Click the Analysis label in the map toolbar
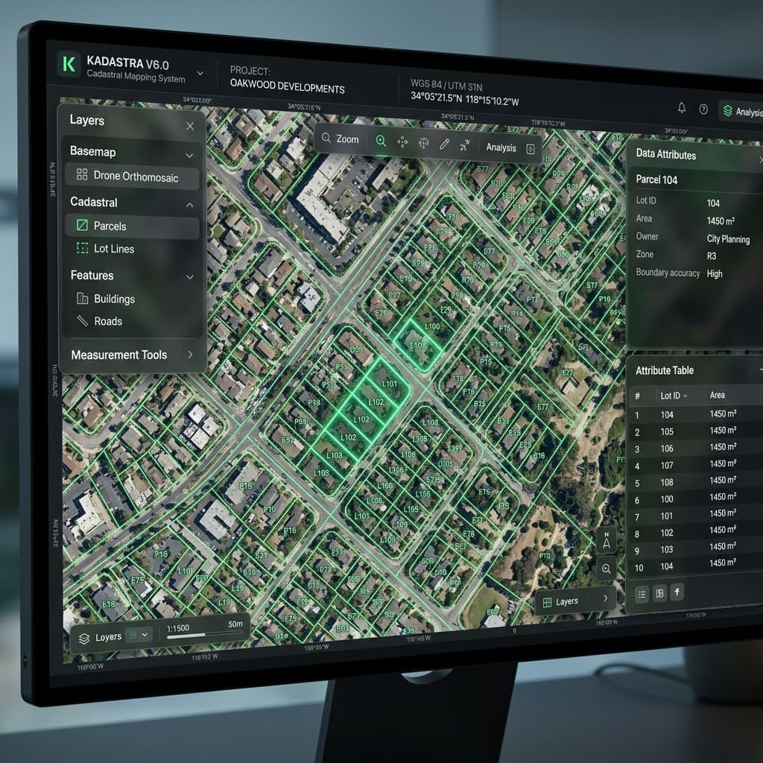The image size is (763, 763). click(501, 148)
